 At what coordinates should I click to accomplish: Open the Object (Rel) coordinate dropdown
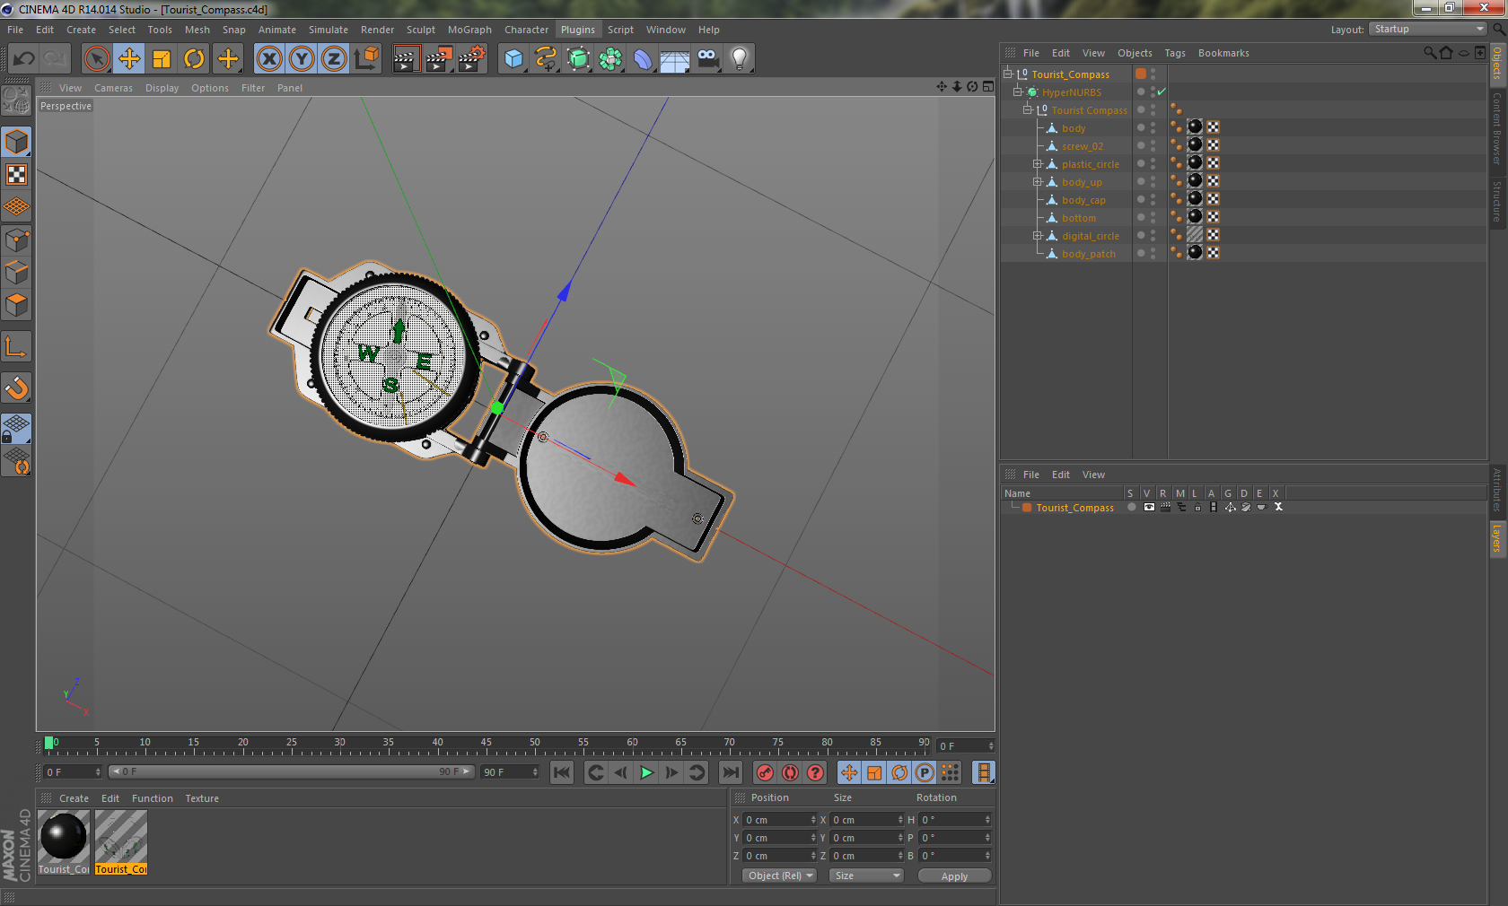coord(780,876)
